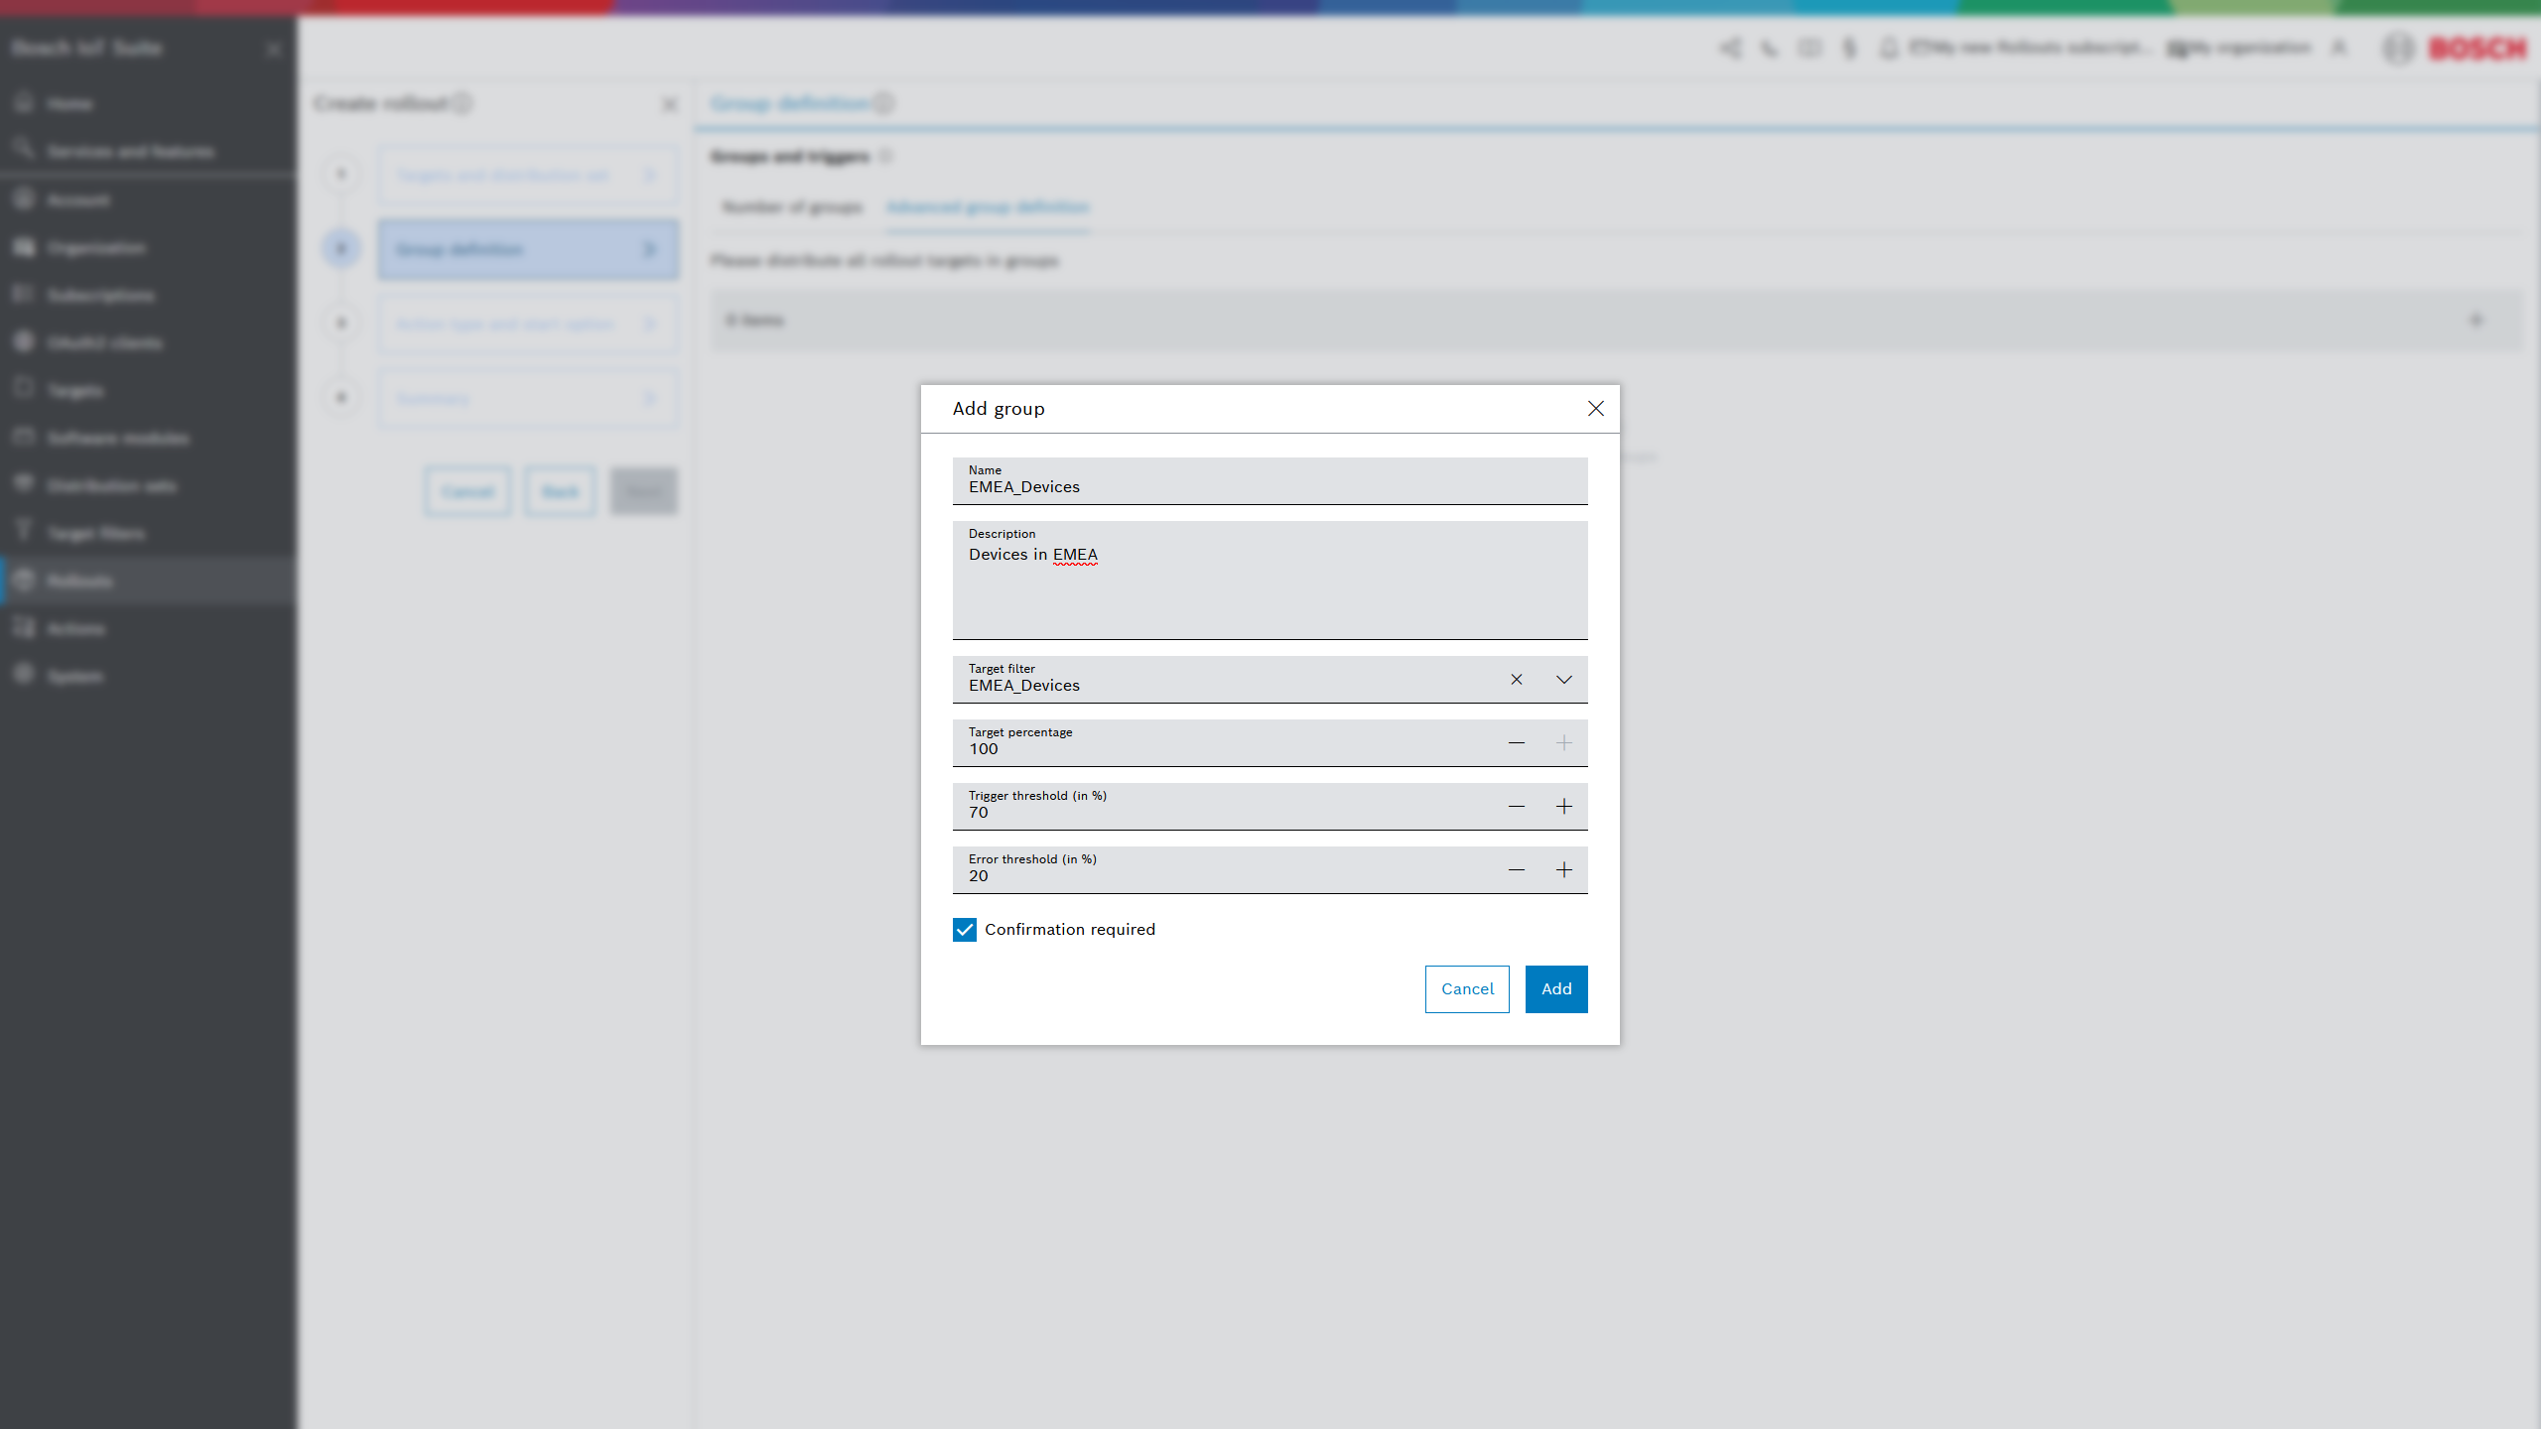Image resolution: width=2541 pixels, height=1429 pixels.
Task: Select the Distribution Sets icon
Action: point(25,485)
